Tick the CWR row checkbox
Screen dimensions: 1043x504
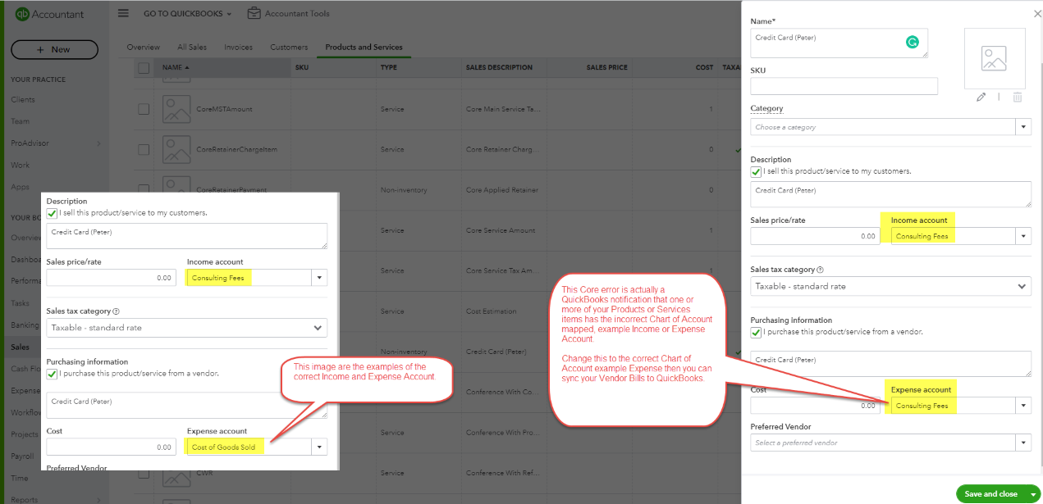(144, 473)
